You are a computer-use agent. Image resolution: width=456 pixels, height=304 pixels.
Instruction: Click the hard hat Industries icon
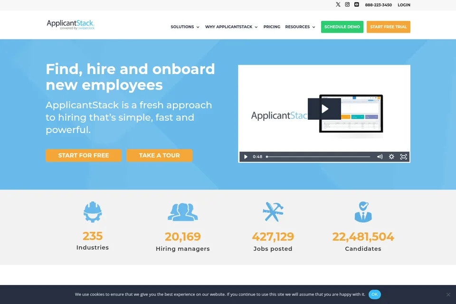click(x=93, y=212)
